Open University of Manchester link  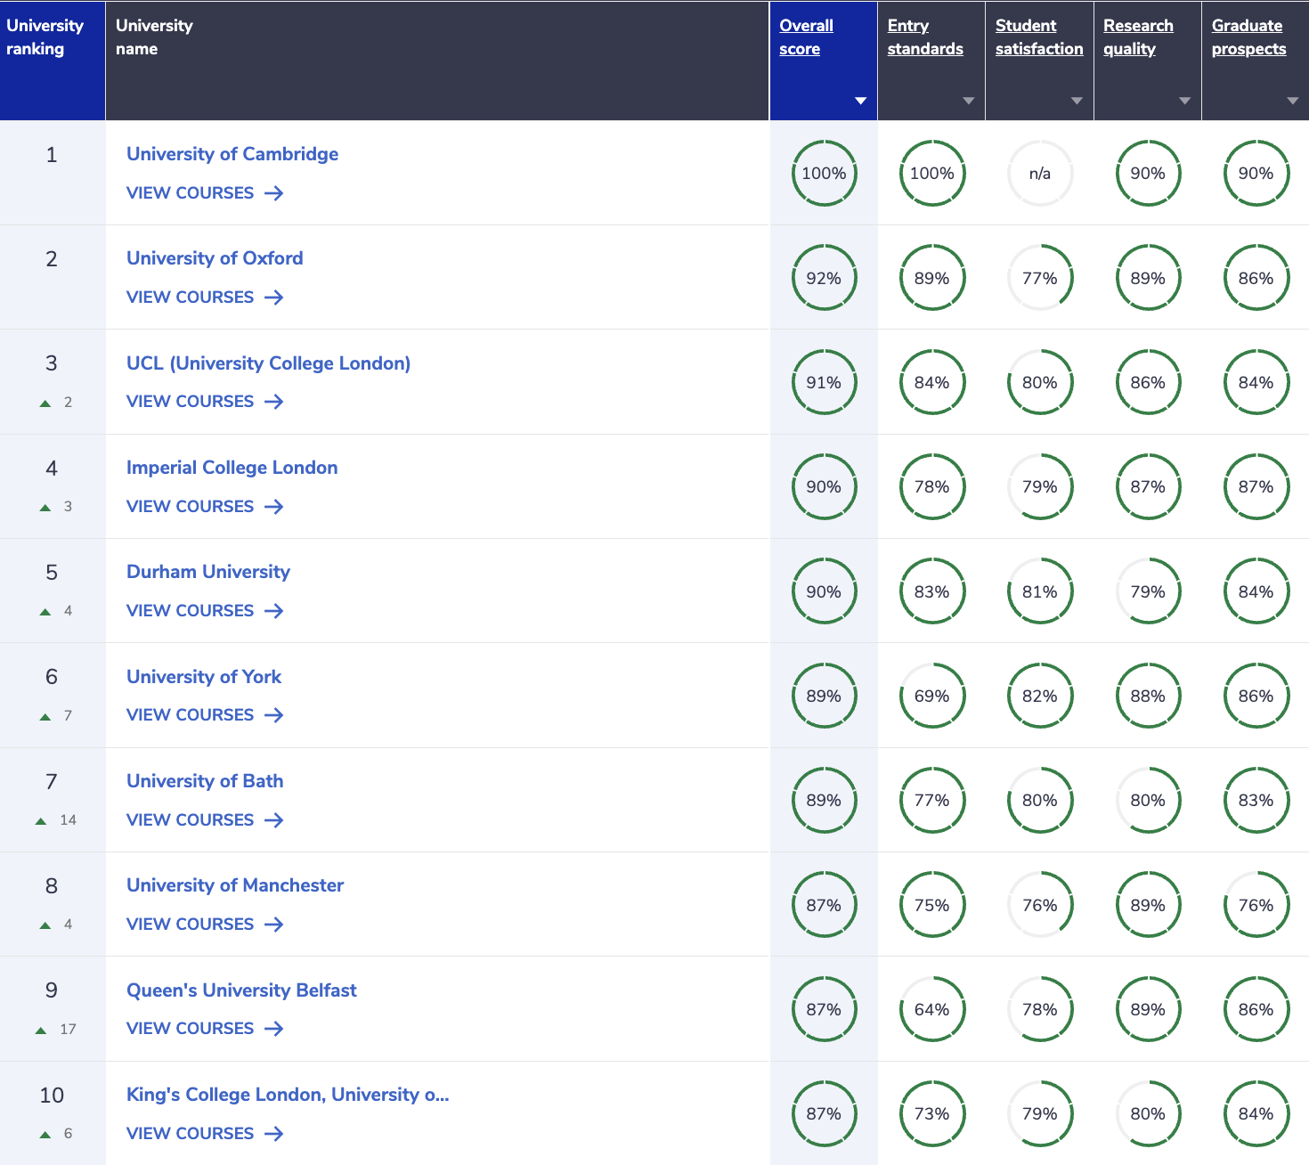click(x=235, y=885)
